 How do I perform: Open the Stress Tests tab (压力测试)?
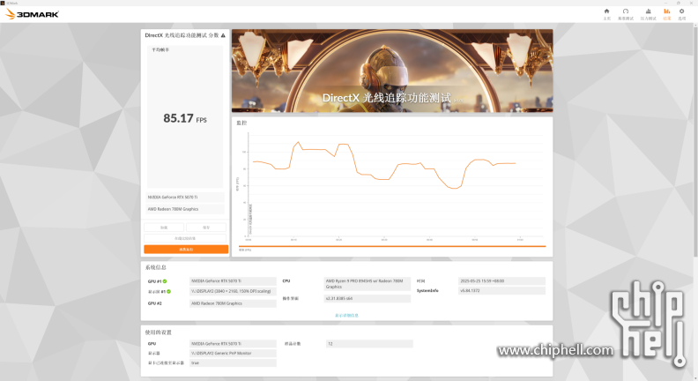[x=648, y=14]
